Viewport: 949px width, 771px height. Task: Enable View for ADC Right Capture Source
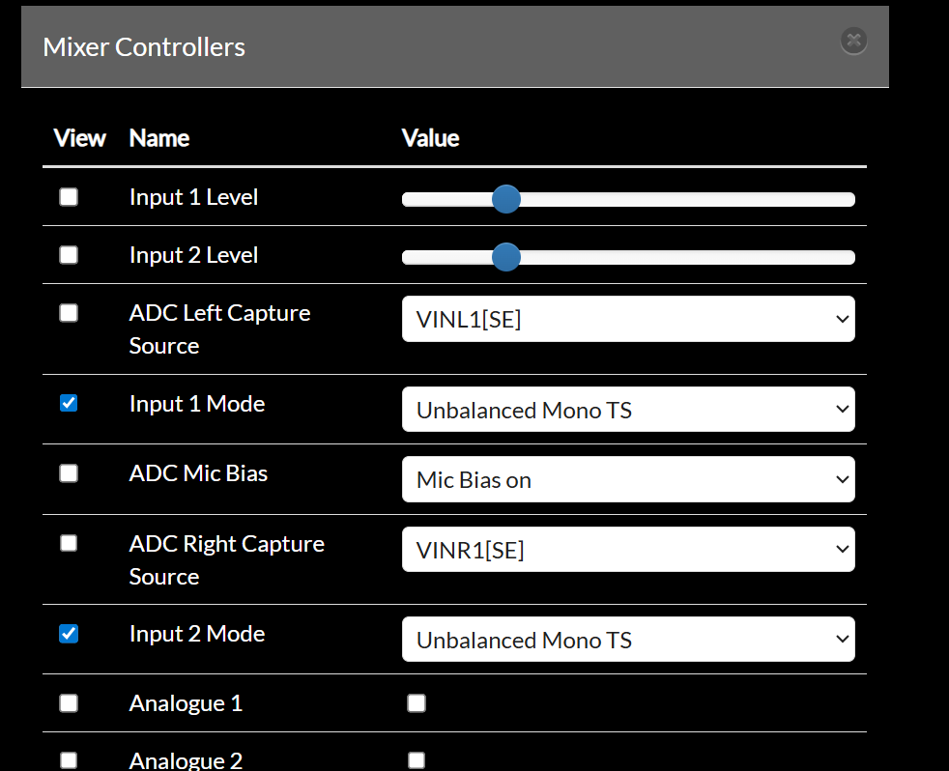[69, 543]
